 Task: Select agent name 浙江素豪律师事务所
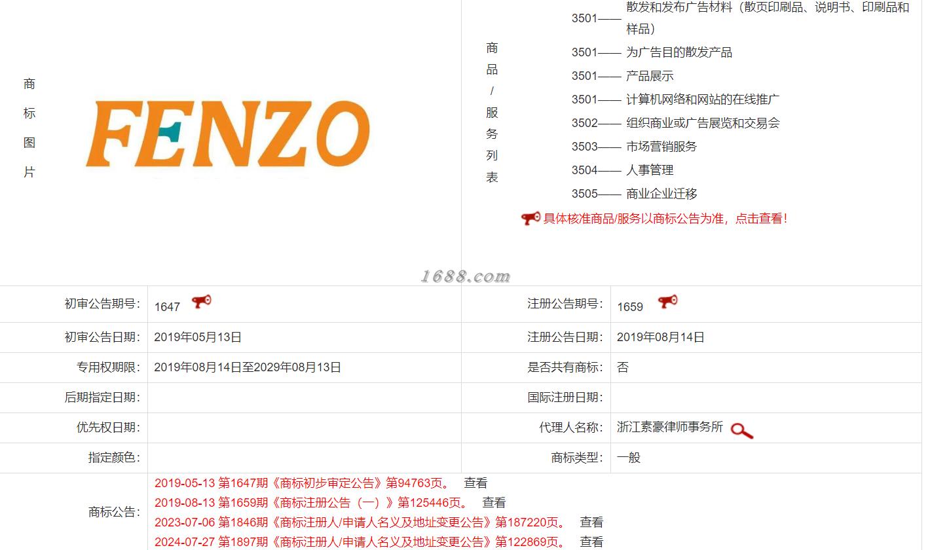[x=670, y=427]
